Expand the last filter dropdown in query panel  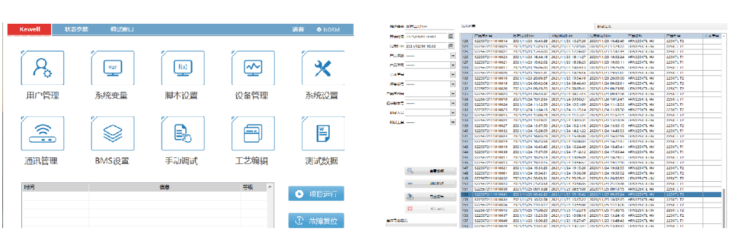453,122
